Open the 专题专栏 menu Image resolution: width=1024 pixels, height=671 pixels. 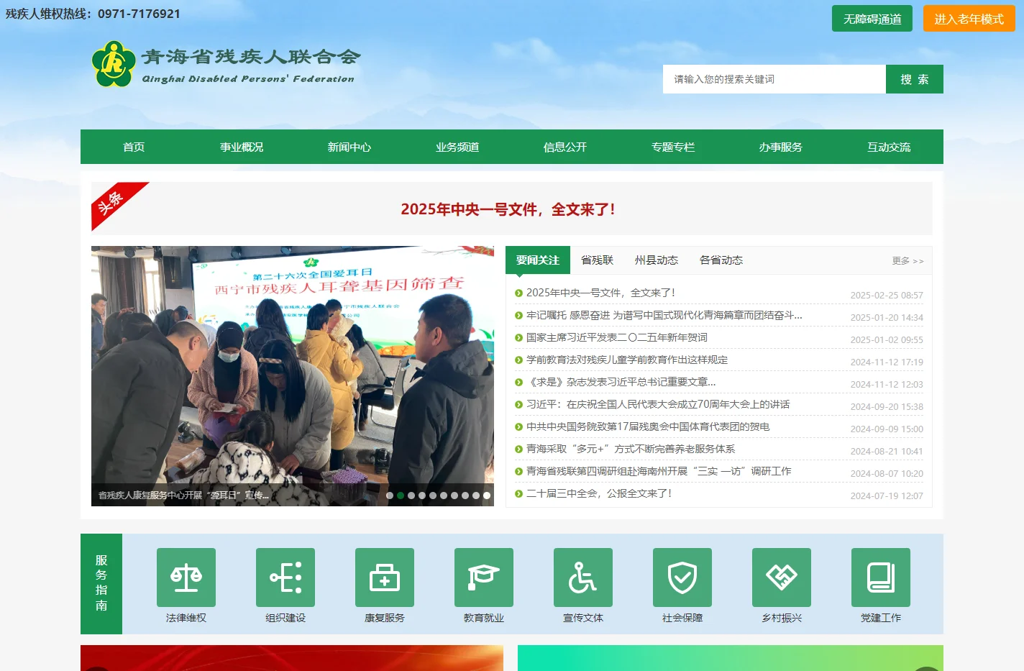point(673,147)
